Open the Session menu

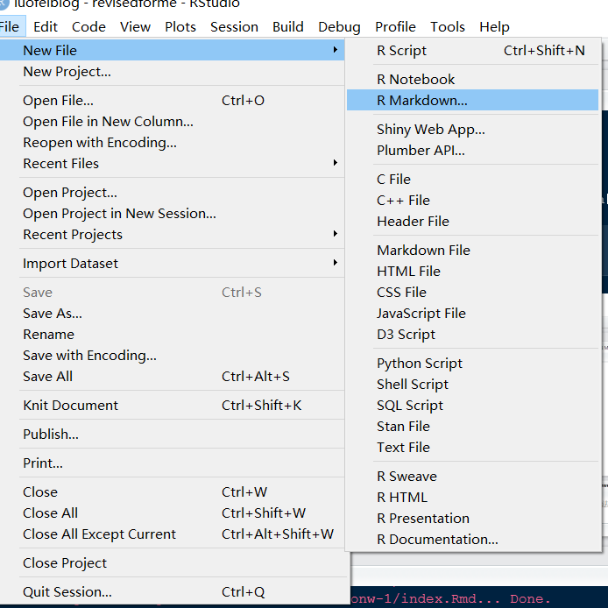click(x=234, y=27)
